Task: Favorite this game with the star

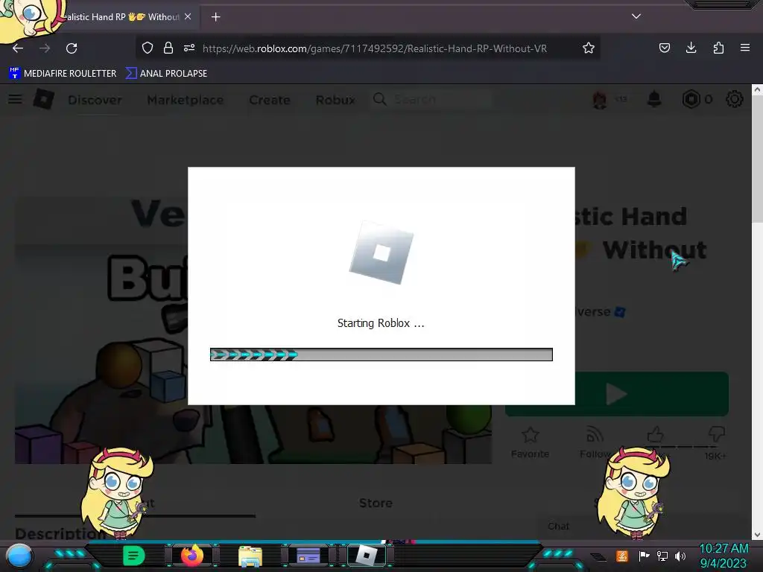Action: 530,442
